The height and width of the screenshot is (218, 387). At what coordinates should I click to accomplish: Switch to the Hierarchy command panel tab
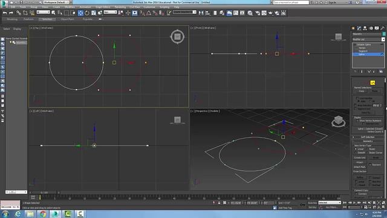point(365,28)
